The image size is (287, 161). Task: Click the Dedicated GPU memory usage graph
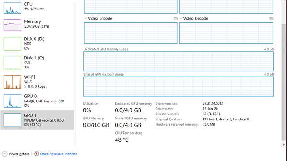tap(178, 61)
